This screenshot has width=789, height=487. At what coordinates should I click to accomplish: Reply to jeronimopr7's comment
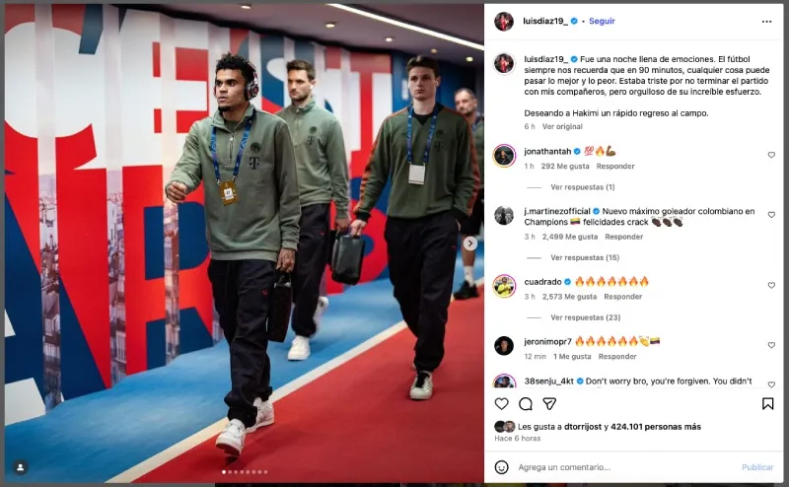(617, 356)
